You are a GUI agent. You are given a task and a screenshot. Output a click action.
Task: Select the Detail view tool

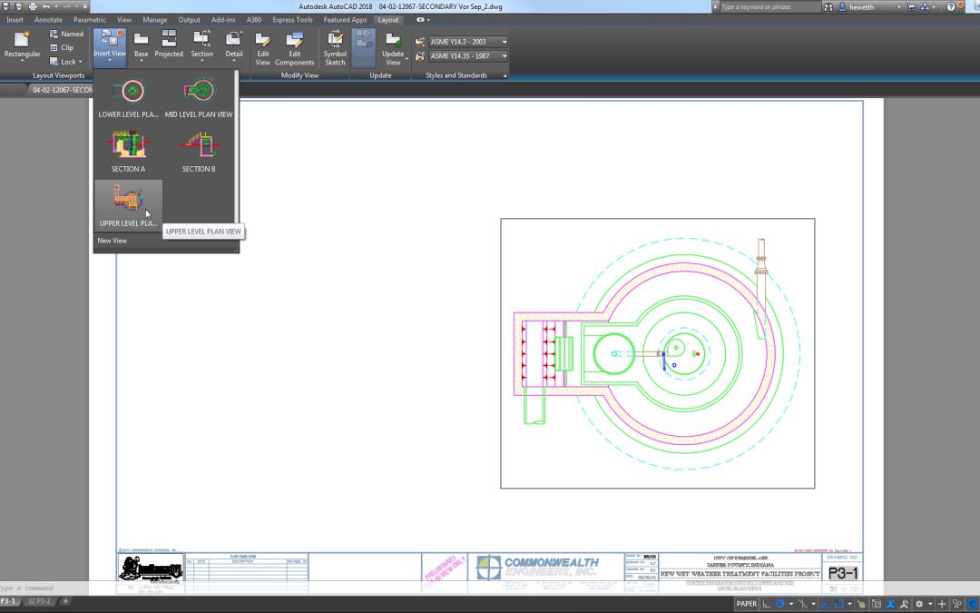pos(234,45)
